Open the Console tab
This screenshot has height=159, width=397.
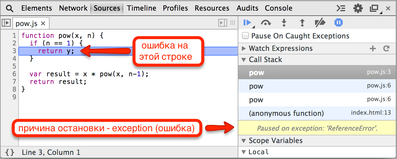coord(278,8)
